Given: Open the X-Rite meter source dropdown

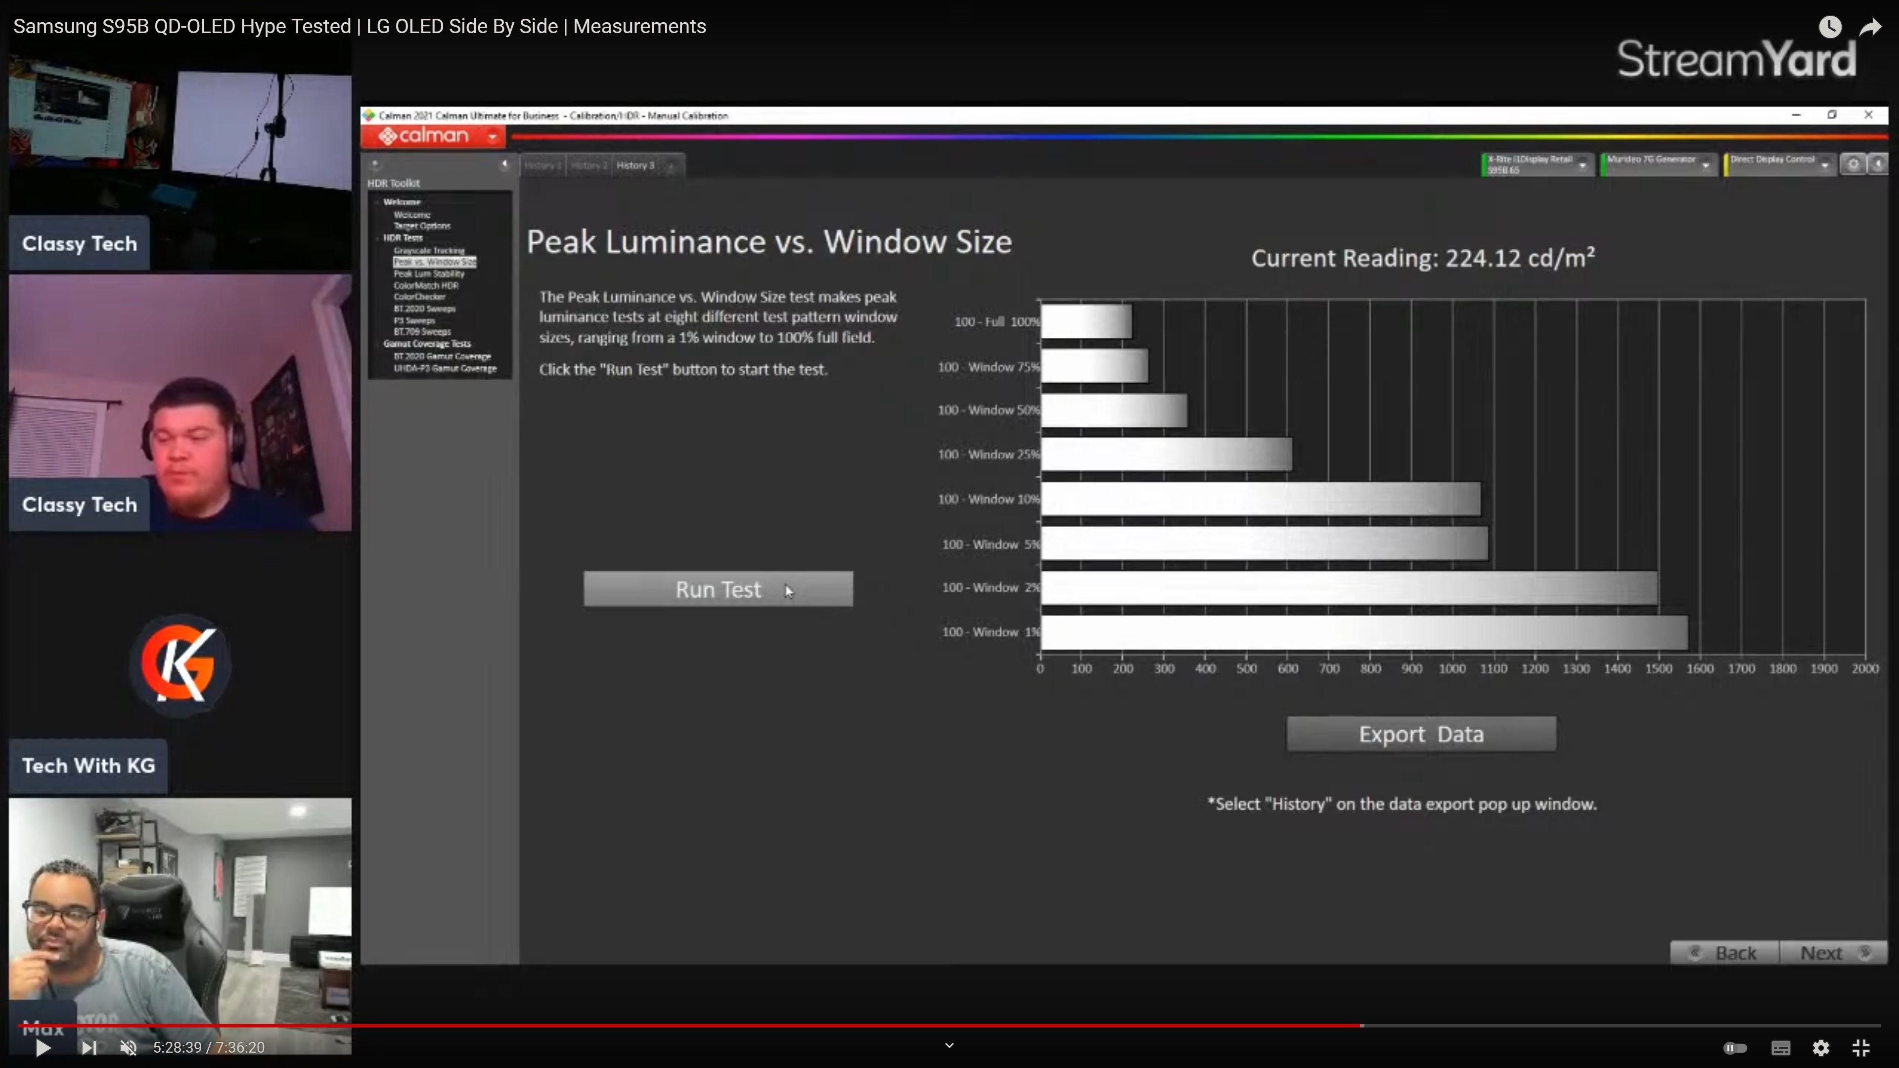Looking at the screenshot, I should (1582, 165).
